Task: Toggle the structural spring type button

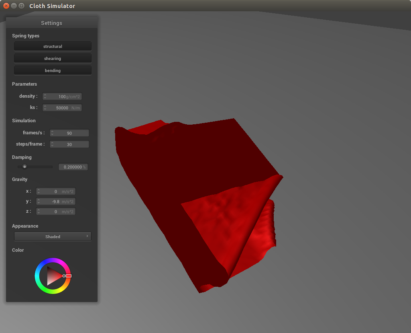Action: [x=53, y=46]
